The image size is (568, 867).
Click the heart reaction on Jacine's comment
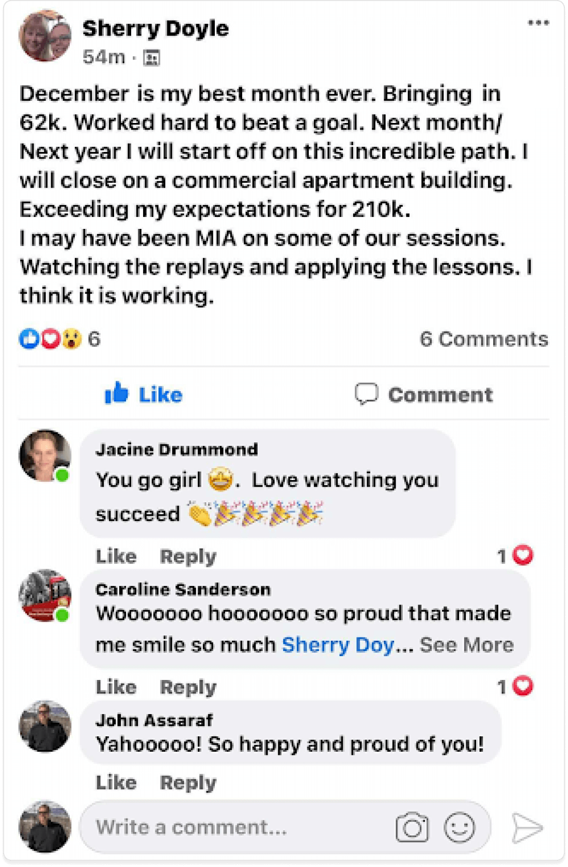tap(523, 555)
